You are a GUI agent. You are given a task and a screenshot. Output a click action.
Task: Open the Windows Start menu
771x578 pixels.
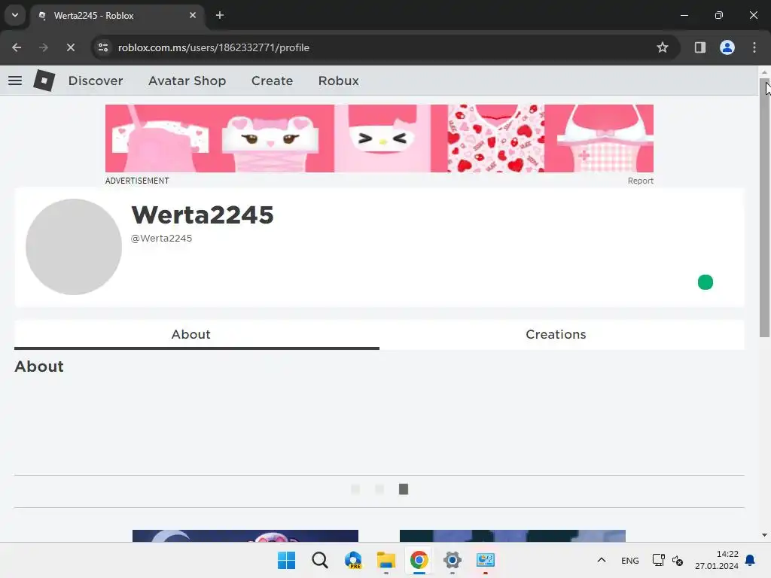(287, 560)
